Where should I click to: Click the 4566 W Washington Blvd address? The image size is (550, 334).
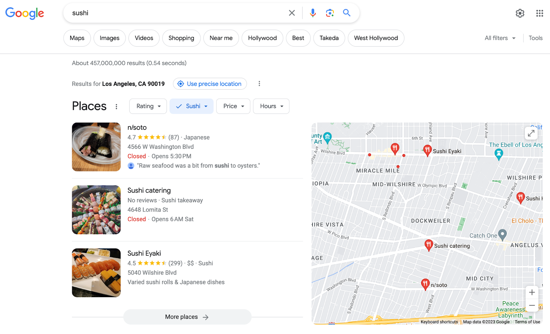coord(161,147)
